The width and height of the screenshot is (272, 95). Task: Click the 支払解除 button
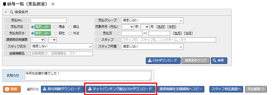[x=256, y=89]
